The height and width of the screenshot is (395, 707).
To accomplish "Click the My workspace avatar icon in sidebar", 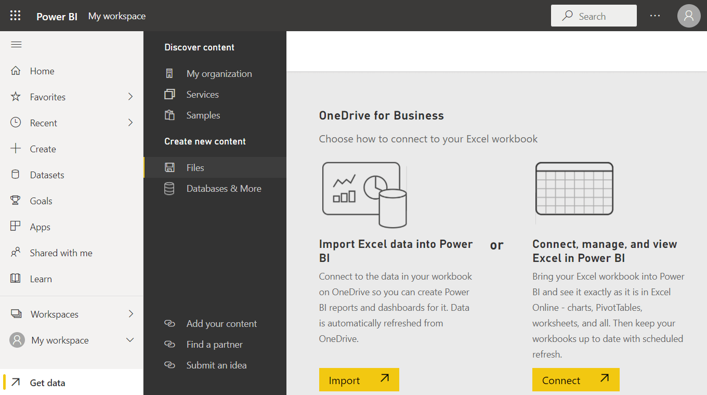I will pos(17,340).
